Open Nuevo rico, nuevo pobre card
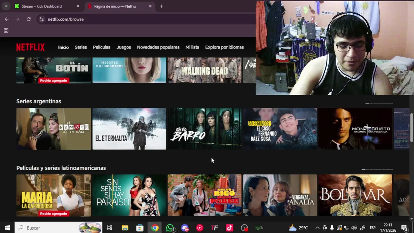 click(x=204, y=195)
